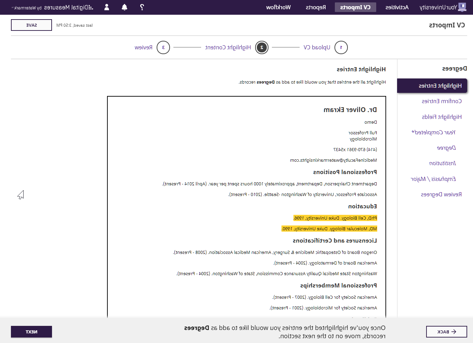473x343 pixels.
Task: Click the Highlight Content step label
Action: click(228, 47)
